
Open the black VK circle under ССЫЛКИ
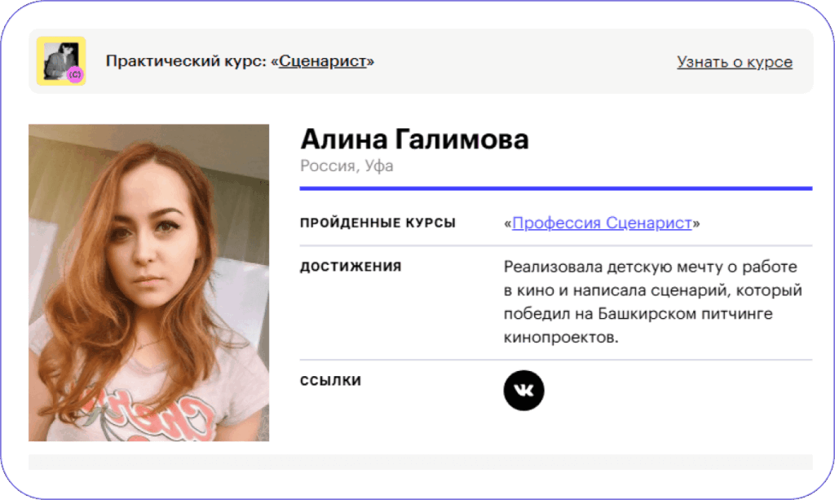pos(524,391)
